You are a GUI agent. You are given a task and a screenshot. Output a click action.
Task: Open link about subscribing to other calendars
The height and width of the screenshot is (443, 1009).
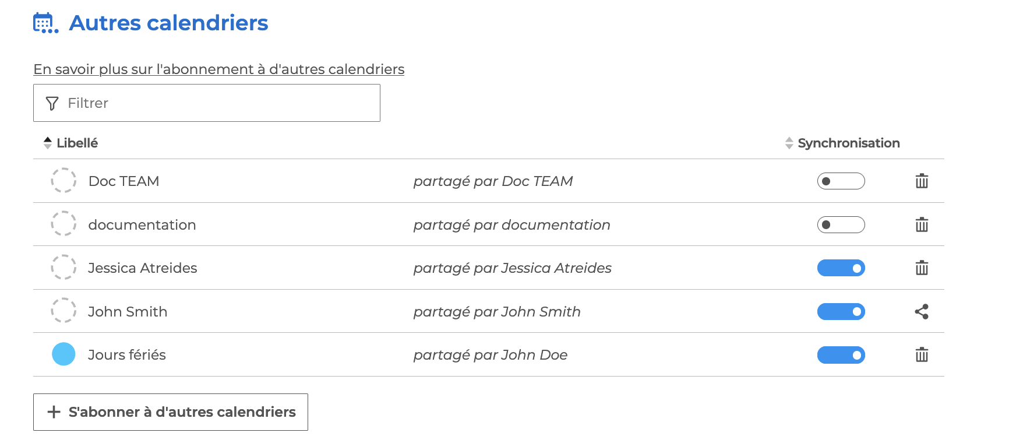pyautogui.click(x=218, y=69)
